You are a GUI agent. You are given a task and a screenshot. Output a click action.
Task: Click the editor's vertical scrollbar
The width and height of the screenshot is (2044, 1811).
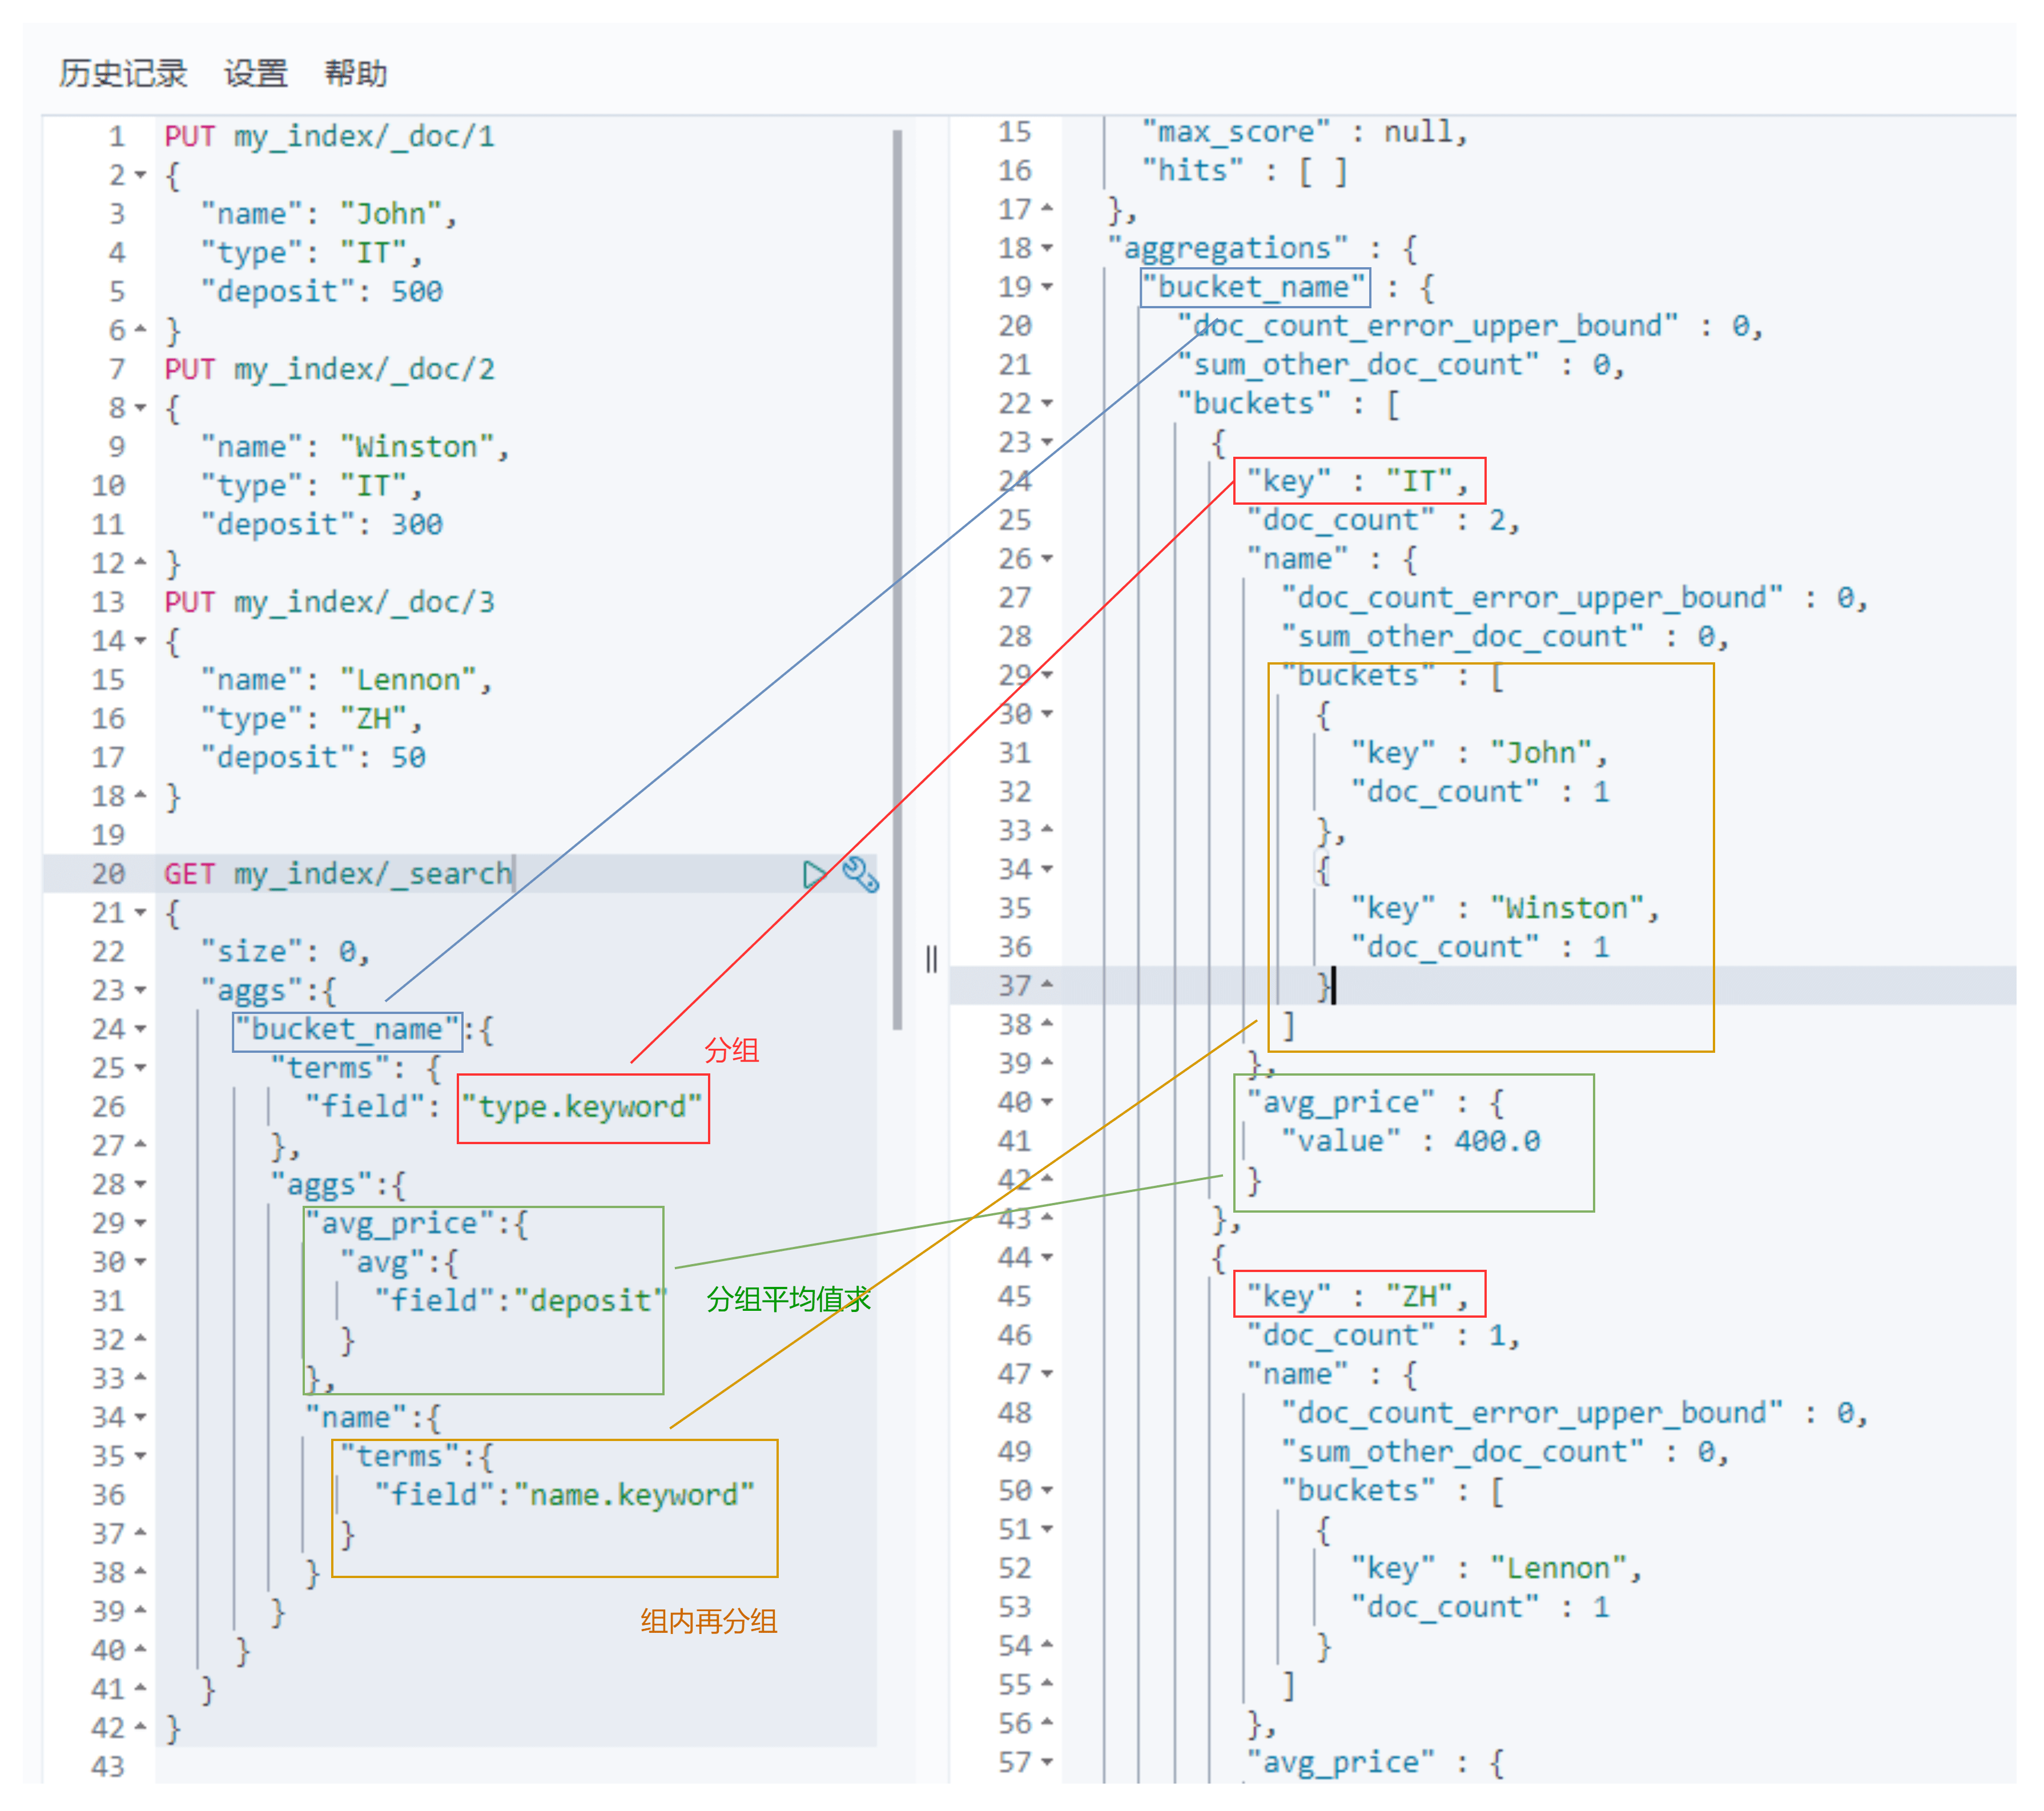897,580
